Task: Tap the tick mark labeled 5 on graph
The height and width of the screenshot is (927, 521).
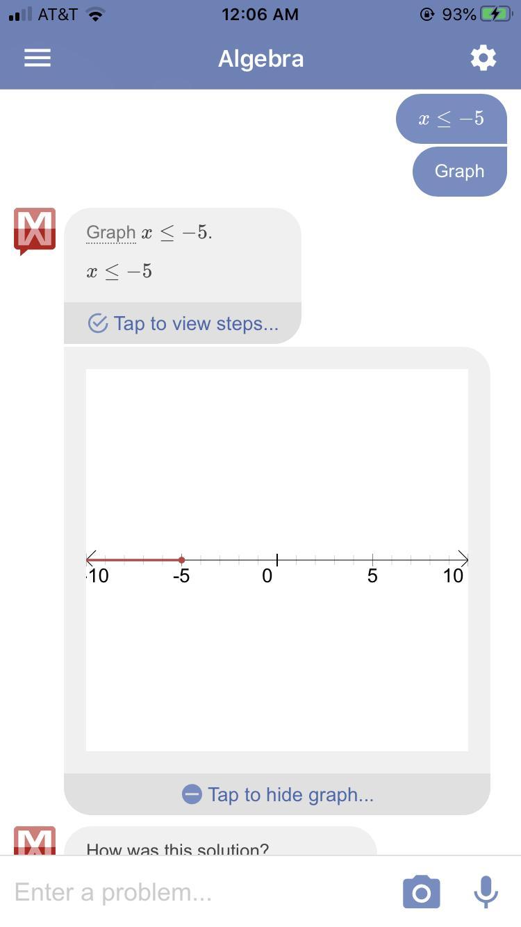Action: pos(372,559)
